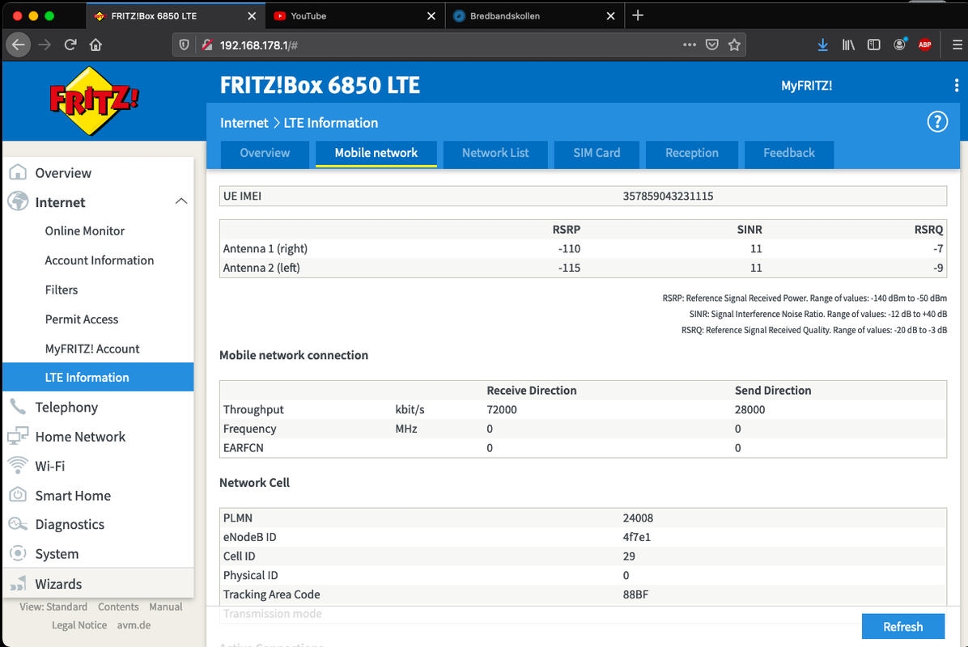Image resolution: width=968 pixels, height=647 pixels.
Task: Open the Firefox account avatar icon
Action: 899,44
